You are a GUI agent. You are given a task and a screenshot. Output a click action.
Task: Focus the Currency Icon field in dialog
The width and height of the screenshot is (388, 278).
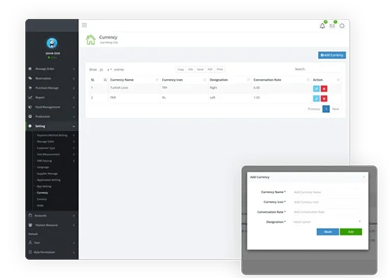[x=326, y=202]
